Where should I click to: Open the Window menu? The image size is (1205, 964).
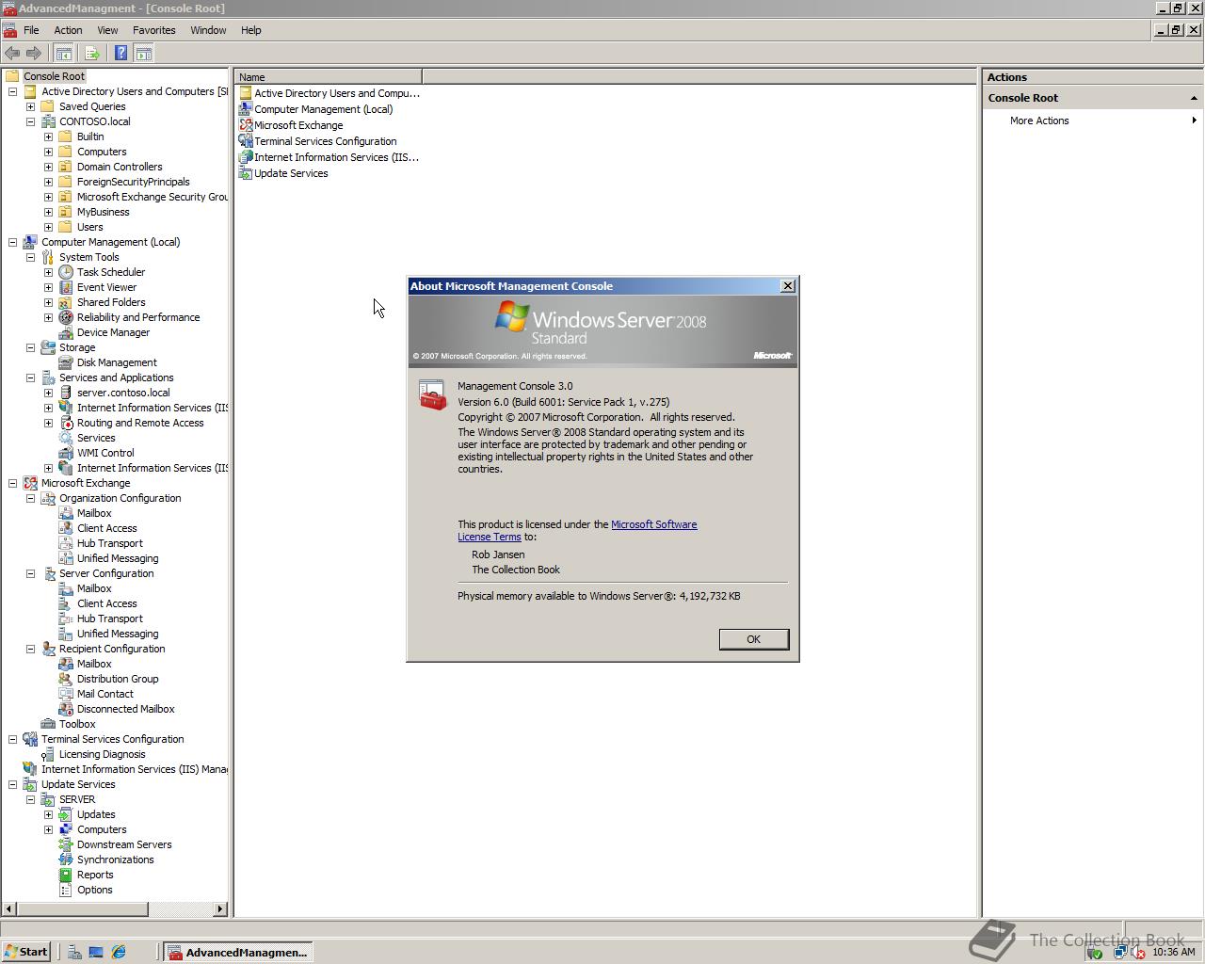tap(208, 30)
